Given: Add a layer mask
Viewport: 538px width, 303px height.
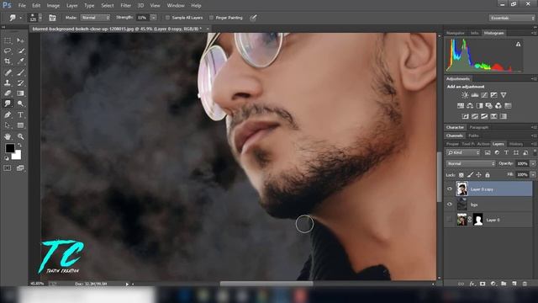Looking at the screenshot, I should click(483, 284).
